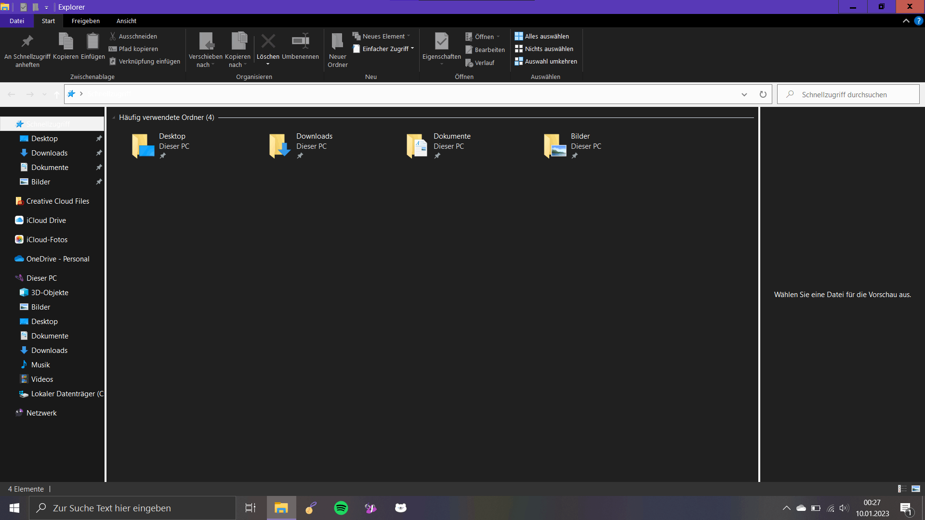This screenshot has height=520, width=925.
Task: Open the Datei menu tab
Action: pos(17,21)
